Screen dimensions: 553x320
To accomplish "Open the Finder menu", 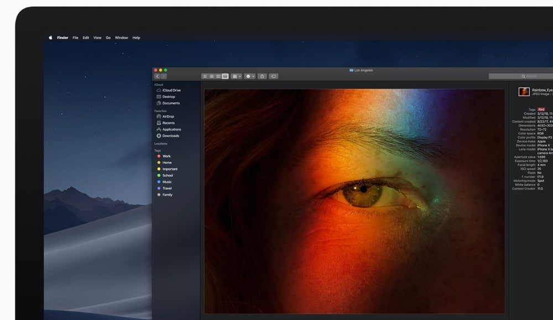I will [63, 38].
